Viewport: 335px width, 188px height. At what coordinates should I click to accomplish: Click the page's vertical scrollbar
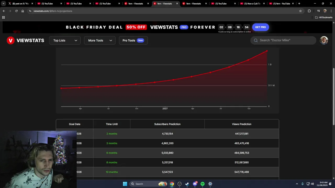coord(333,97)
